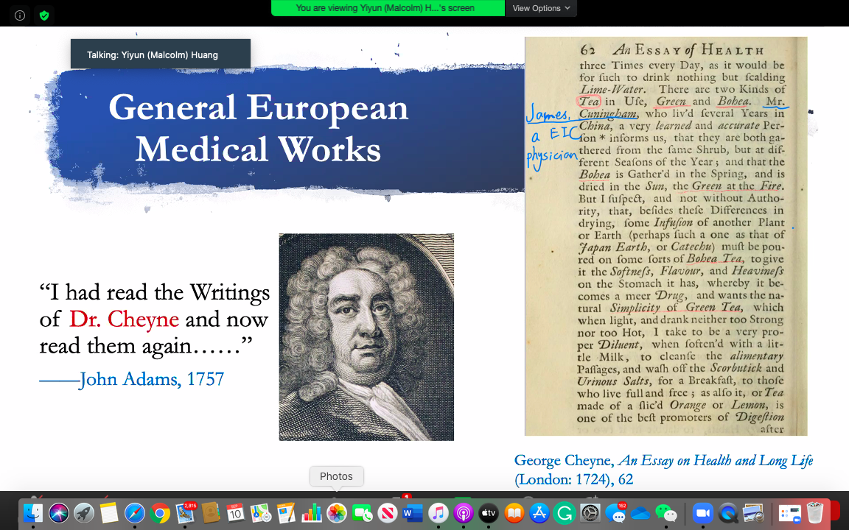Open Grammarly from the dock
The image size is (849, 530).
pyautogui.click(x=565, y=512)
